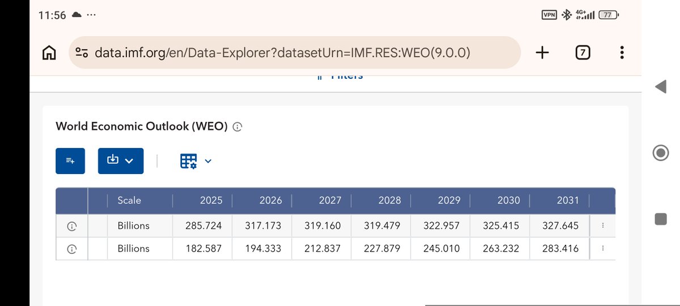Select cell value 194.333
This screenshot has height=306, width=680.
coord(263,248)
